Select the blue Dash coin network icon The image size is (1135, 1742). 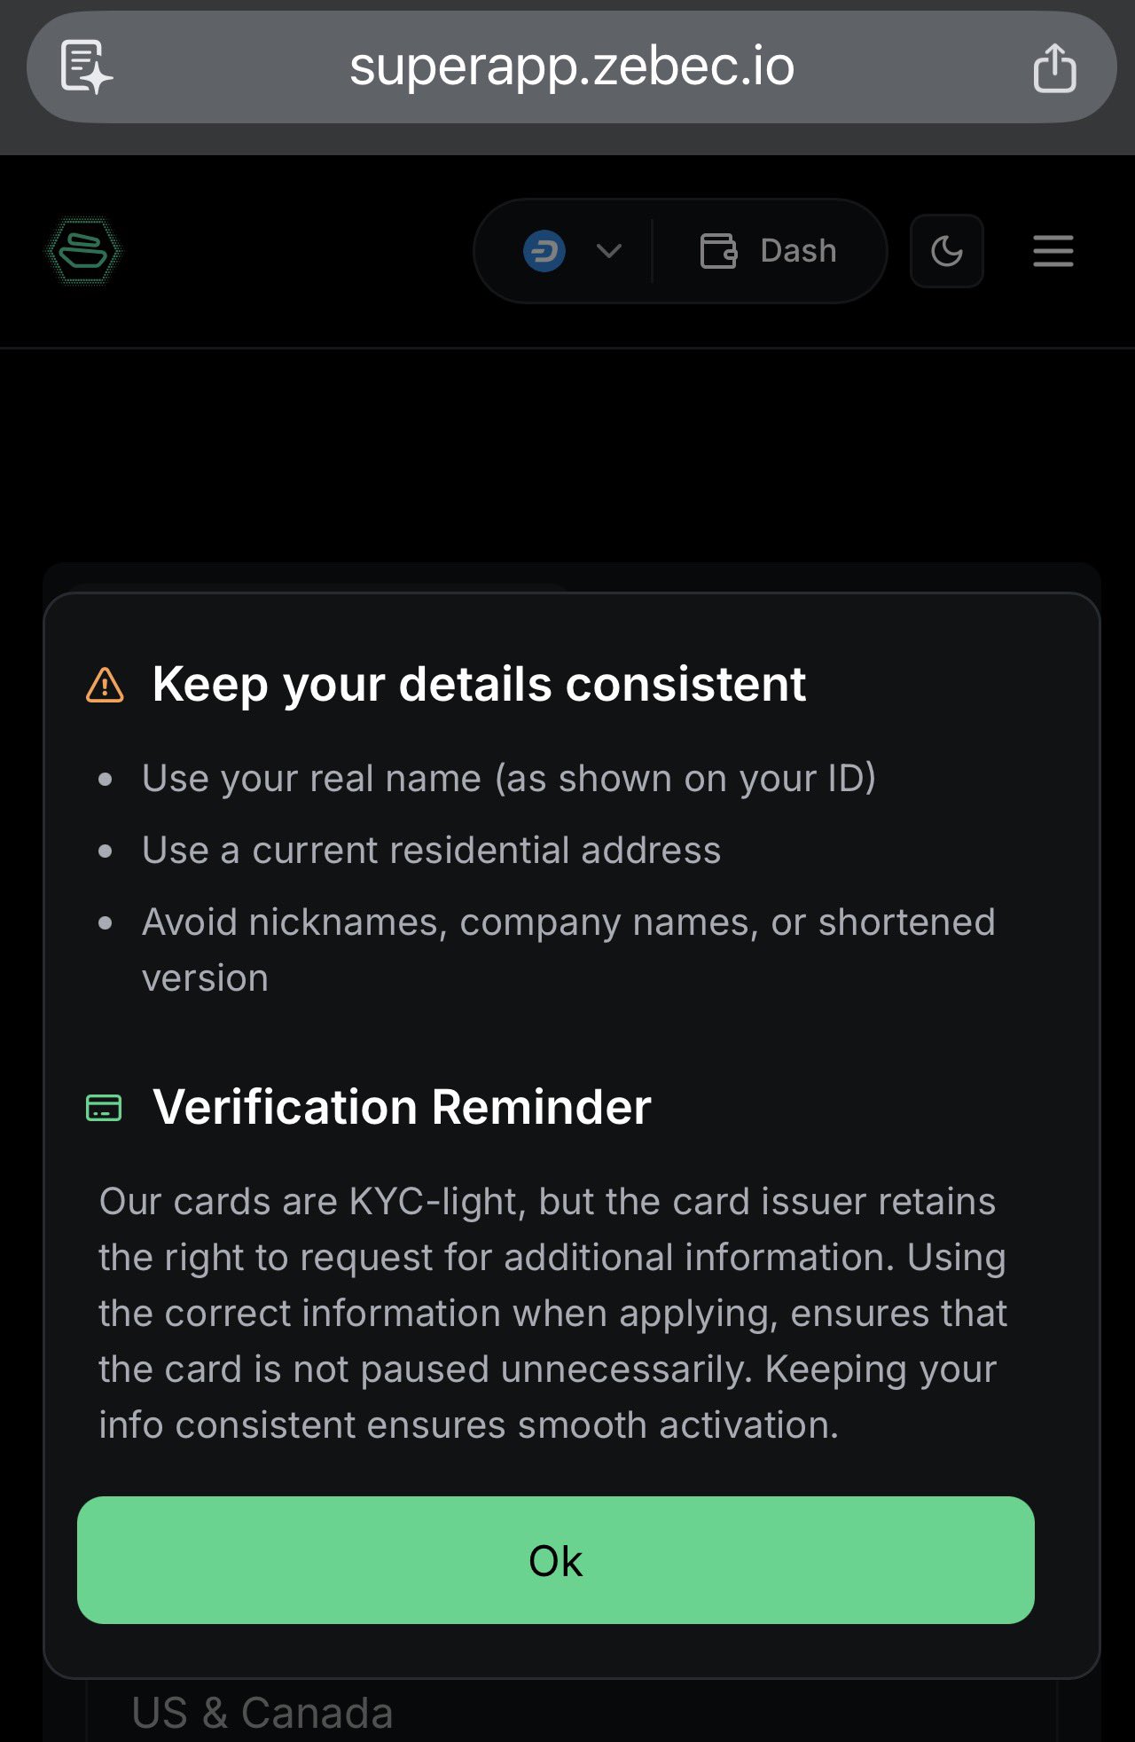(544, 251)
